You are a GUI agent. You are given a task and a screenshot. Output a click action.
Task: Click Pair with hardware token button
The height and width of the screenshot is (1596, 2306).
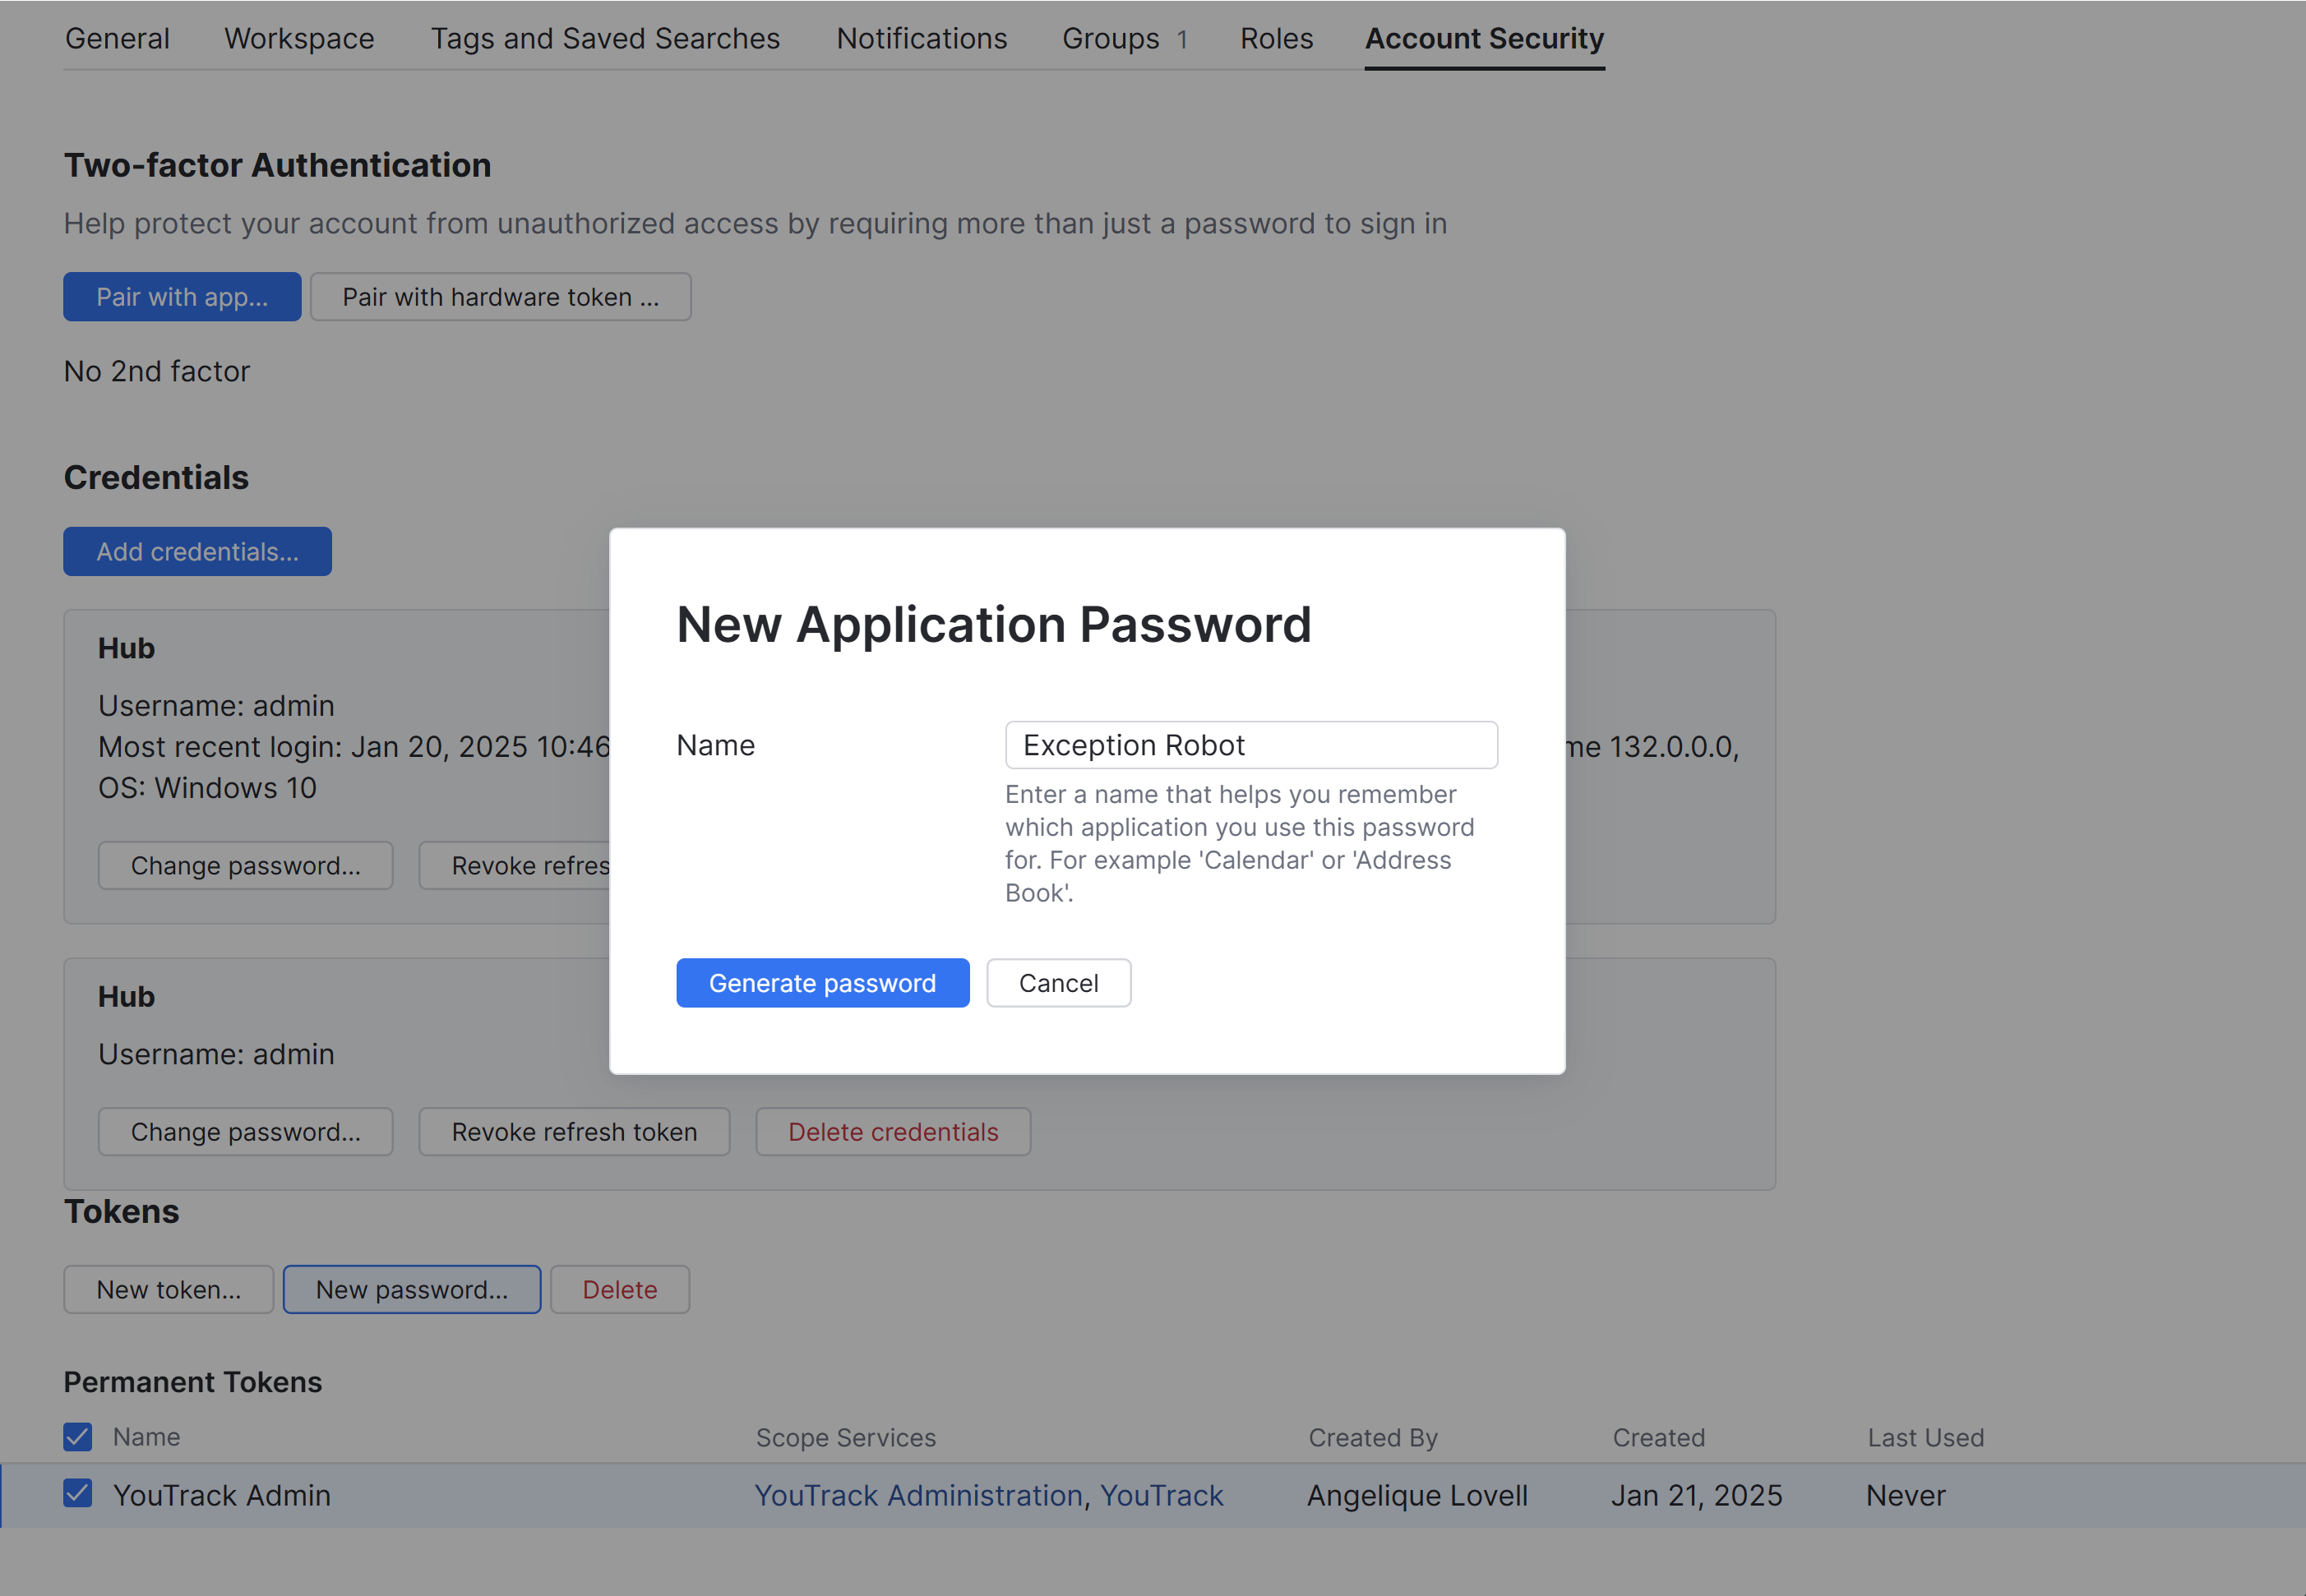[500, 297]
